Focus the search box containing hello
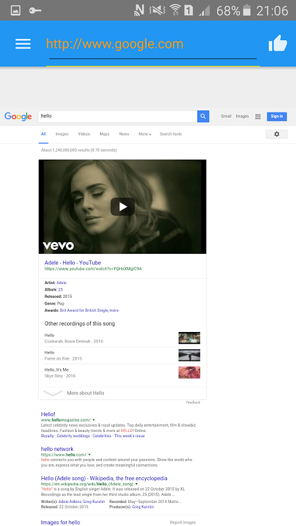The height and width of the screenshot is (526, 296). pyautogui.click(x=118, y=116)
